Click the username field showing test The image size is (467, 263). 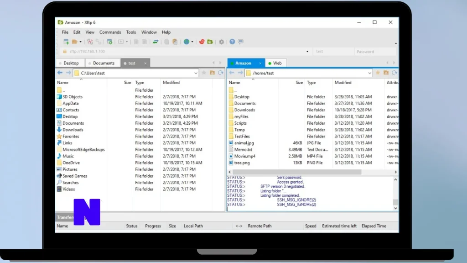pyautogui.click(x=333, y=52)
